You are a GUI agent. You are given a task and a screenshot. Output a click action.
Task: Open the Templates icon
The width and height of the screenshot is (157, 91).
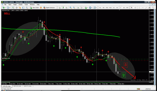tap(94, 7)
